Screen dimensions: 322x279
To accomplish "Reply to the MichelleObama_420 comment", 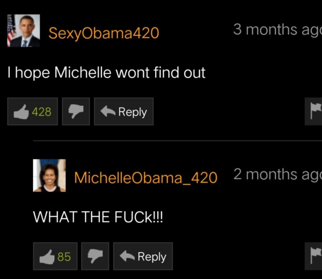I will (143, 257).
